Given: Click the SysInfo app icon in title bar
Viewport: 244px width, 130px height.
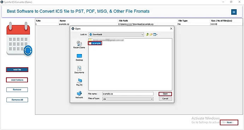Looking at the screenshot, I should 2,2.
